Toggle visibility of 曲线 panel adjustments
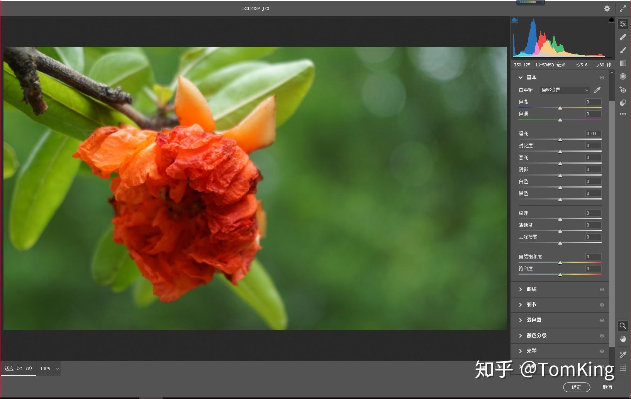This screenshot has height=399, width=631. 602,289
